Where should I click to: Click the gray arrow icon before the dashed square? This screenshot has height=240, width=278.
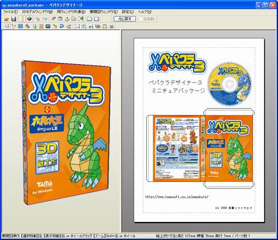[x=69, y=26]
